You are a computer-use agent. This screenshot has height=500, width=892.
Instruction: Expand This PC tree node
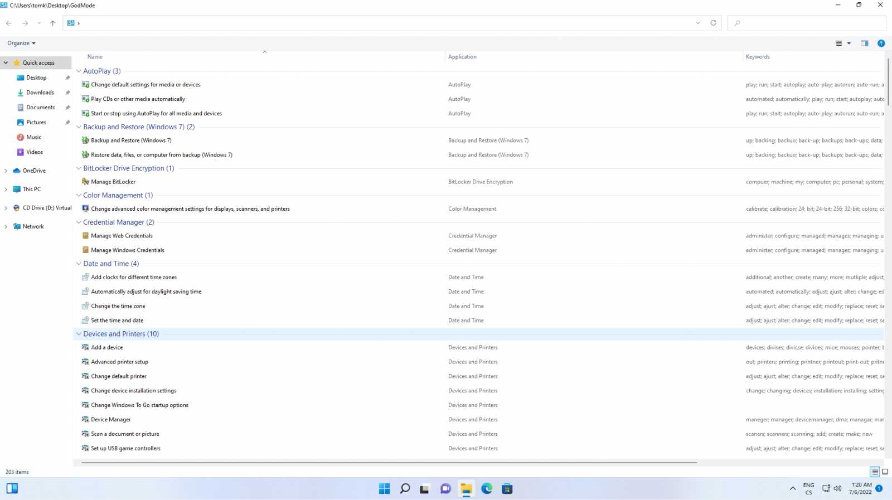pyautogui.click(x=6, y=190)
